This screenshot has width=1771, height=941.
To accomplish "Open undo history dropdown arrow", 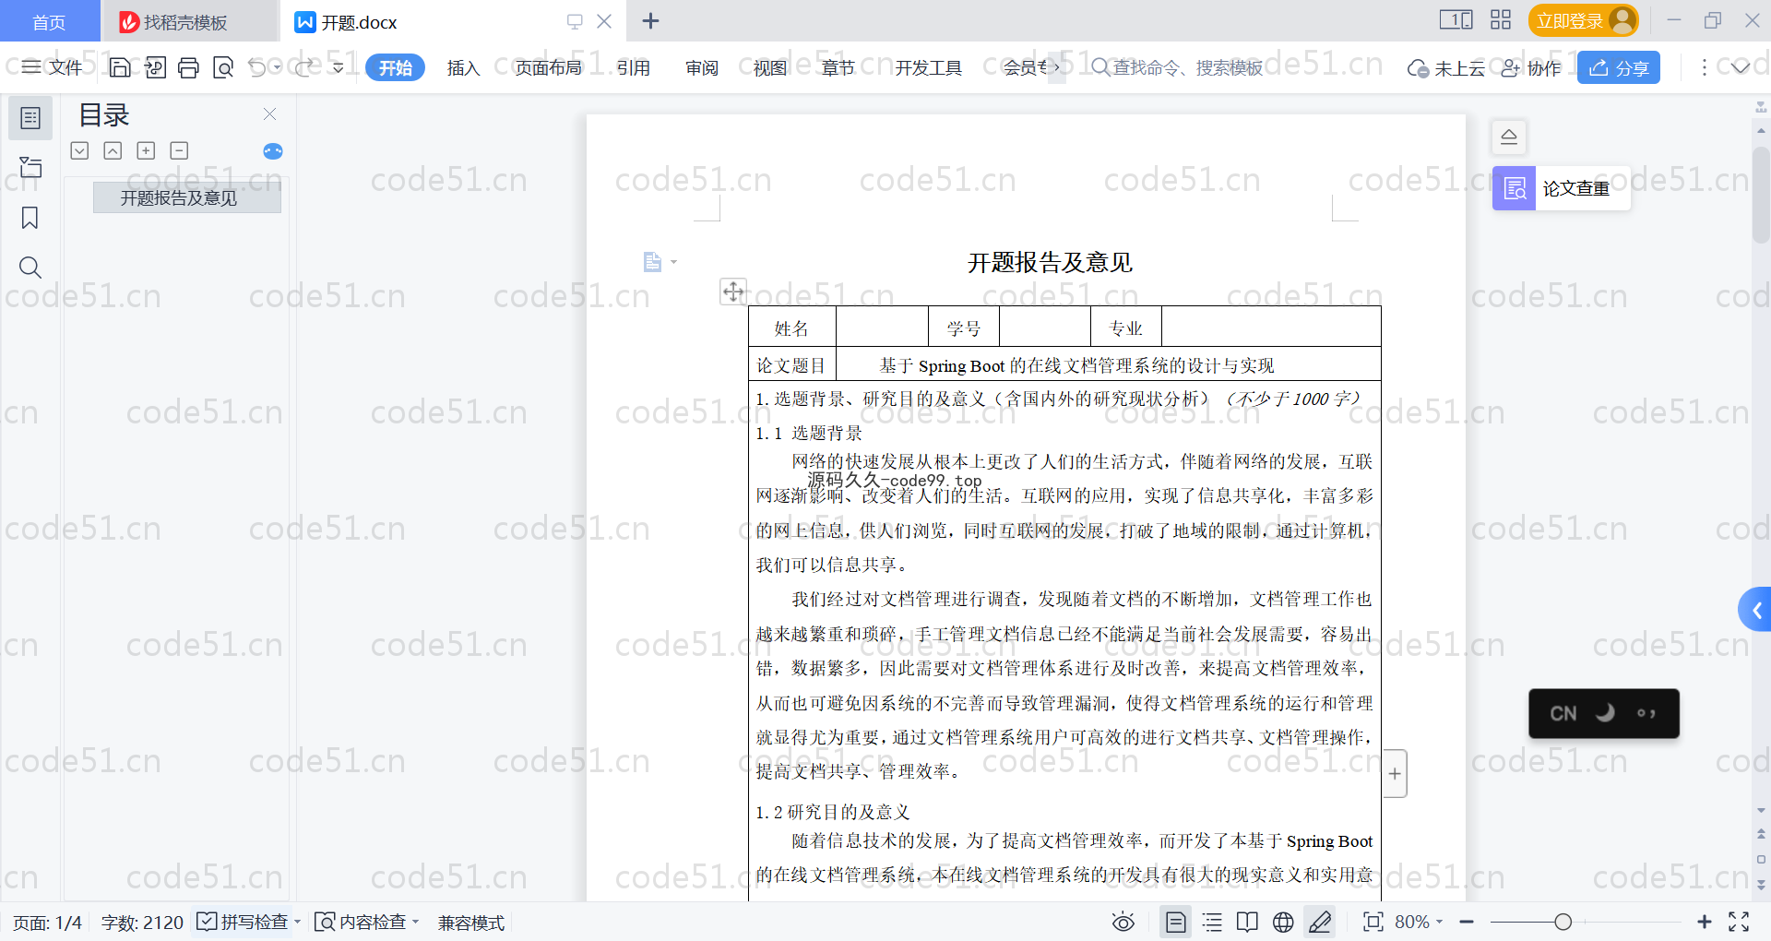I will point(278,67).
